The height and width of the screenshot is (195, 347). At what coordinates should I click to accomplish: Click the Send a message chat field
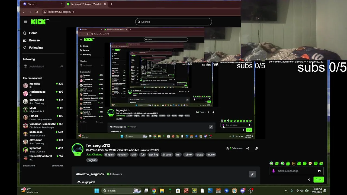click(296, 171)
